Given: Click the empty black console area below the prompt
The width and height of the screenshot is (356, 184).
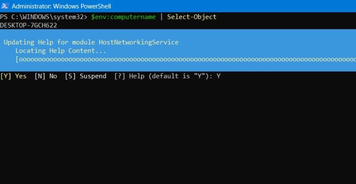Looking at the screenshot, I should coord(178,134).
